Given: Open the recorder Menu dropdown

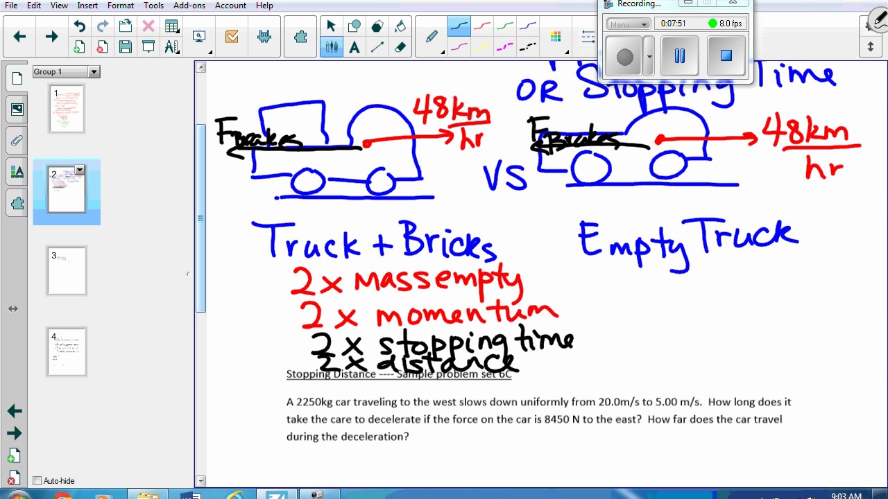Looking at the screenshot, I should 628,24.
